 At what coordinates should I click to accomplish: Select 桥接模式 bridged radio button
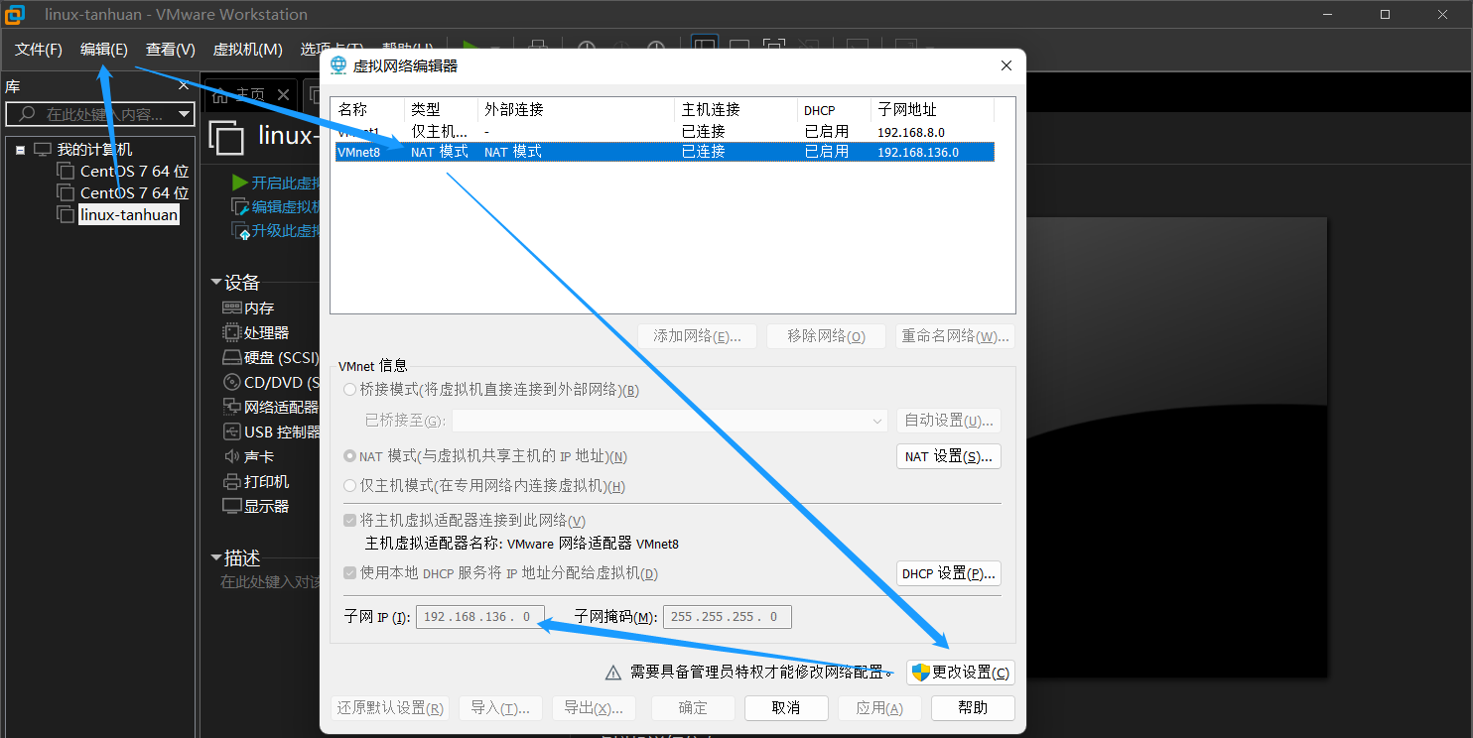click(x=349, y=390)
